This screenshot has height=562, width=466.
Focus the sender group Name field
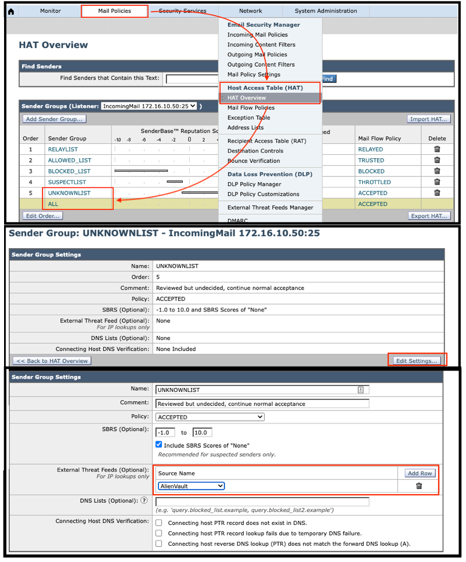click(x=262, y=390)
